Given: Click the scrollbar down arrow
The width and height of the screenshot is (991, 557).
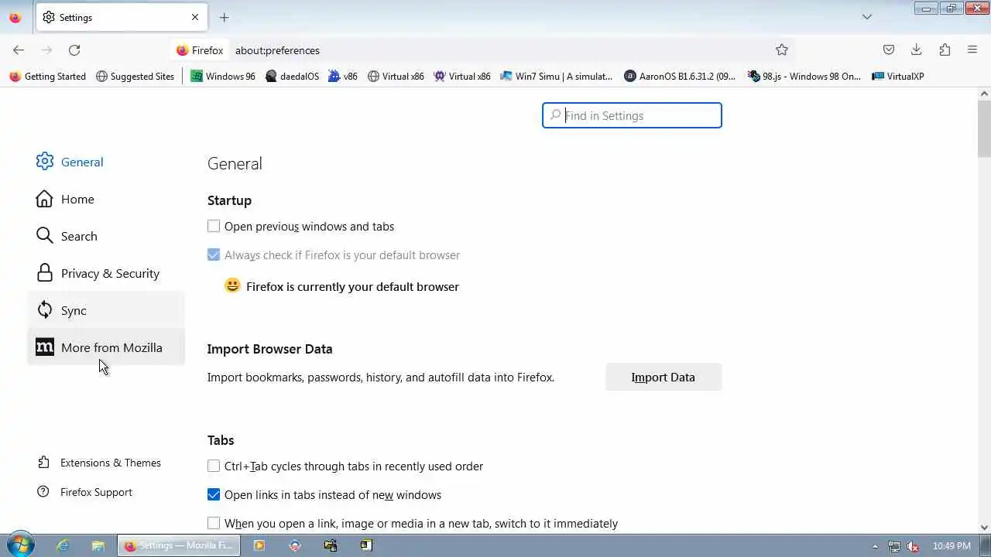Looking at the screenshot, I should (984, 527).
